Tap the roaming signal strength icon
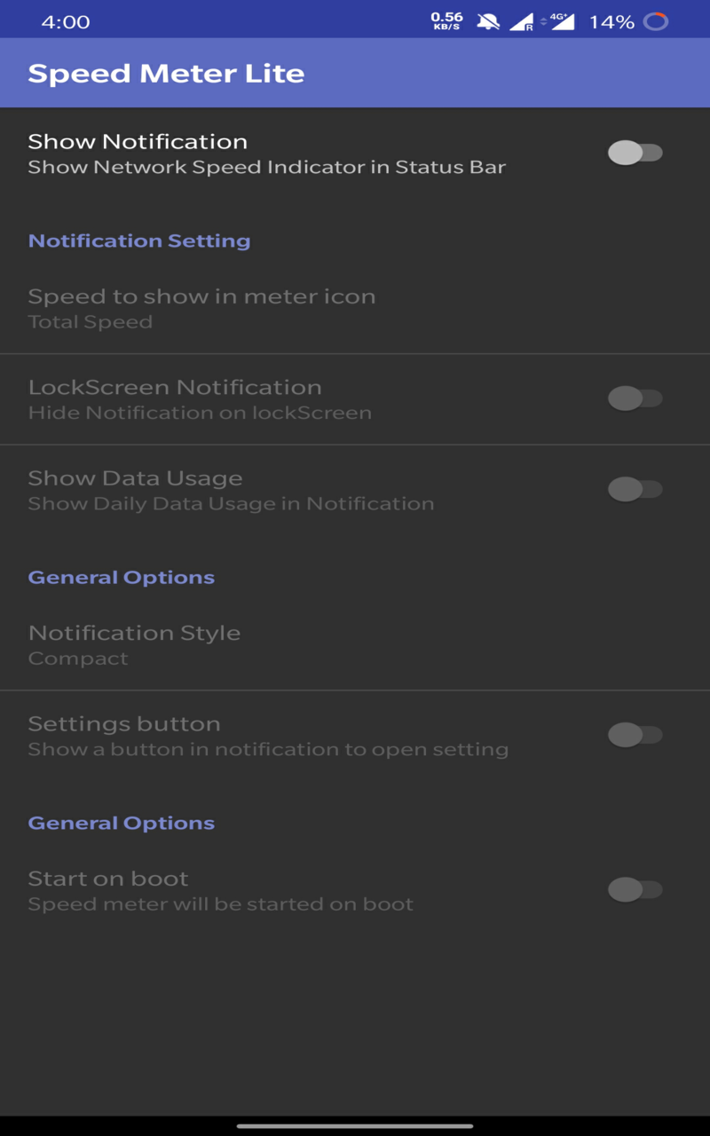710x1136 pixels. [x=521, y=22]
